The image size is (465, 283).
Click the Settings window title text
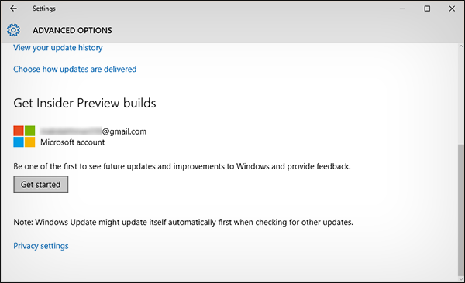[x=44, y=9]
